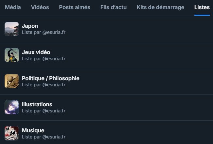Click @esuria.fr under Illustrations list
The width and height of the screenshot is (213, 144).
point(54,111)
